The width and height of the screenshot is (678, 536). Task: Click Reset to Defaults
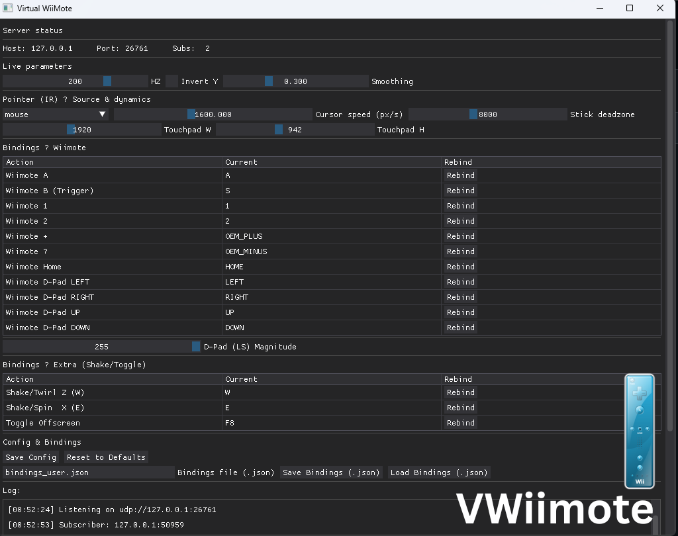click(x=106, y=457)
